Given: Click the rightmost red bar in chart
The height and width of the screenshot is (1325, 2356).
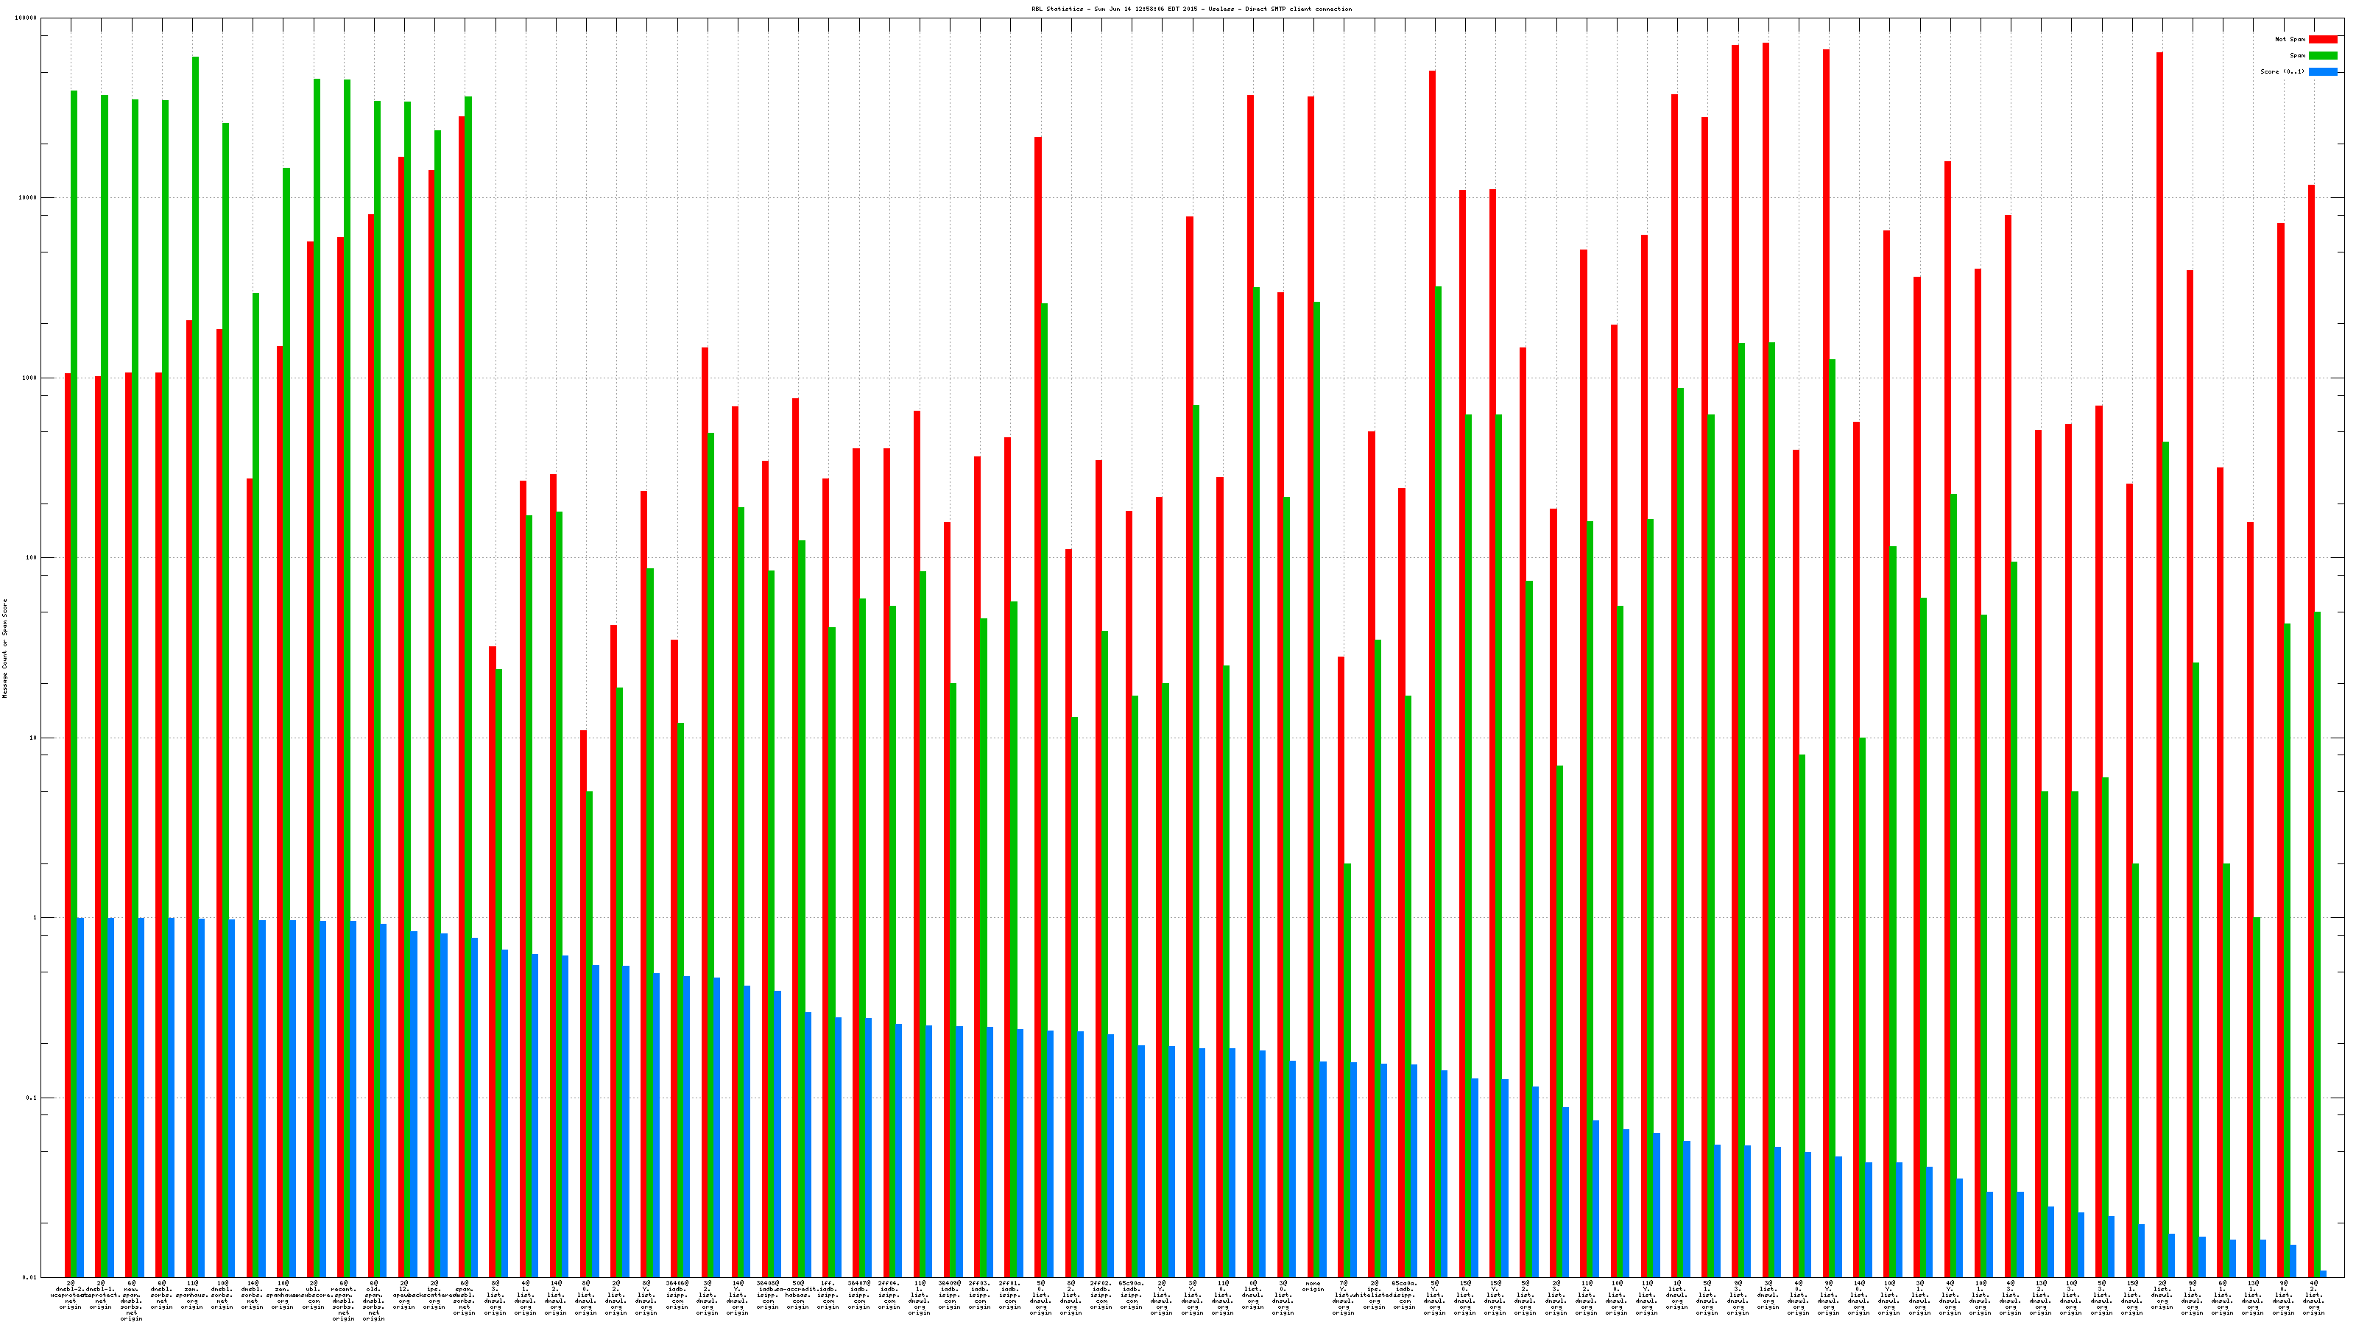Looking at the screenshot, I should 2311,732.
